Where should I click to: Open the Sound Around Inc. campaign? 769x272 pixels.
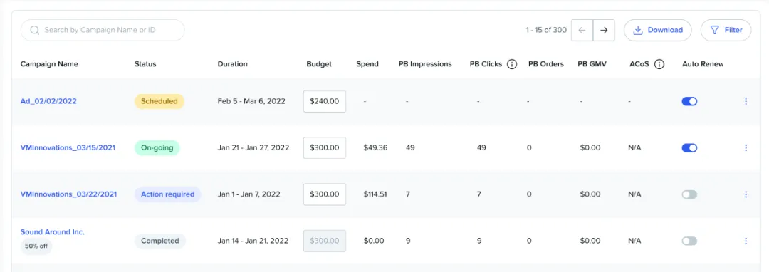click(x=53, y=232)
